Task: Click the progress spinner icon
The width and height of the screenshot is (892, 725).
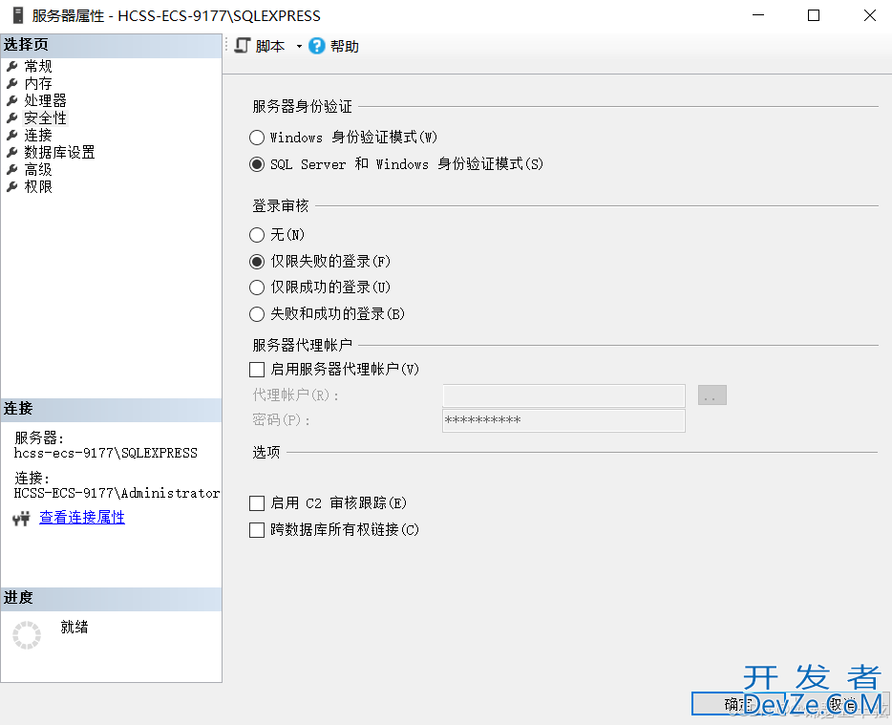Action: pos(27,635)
